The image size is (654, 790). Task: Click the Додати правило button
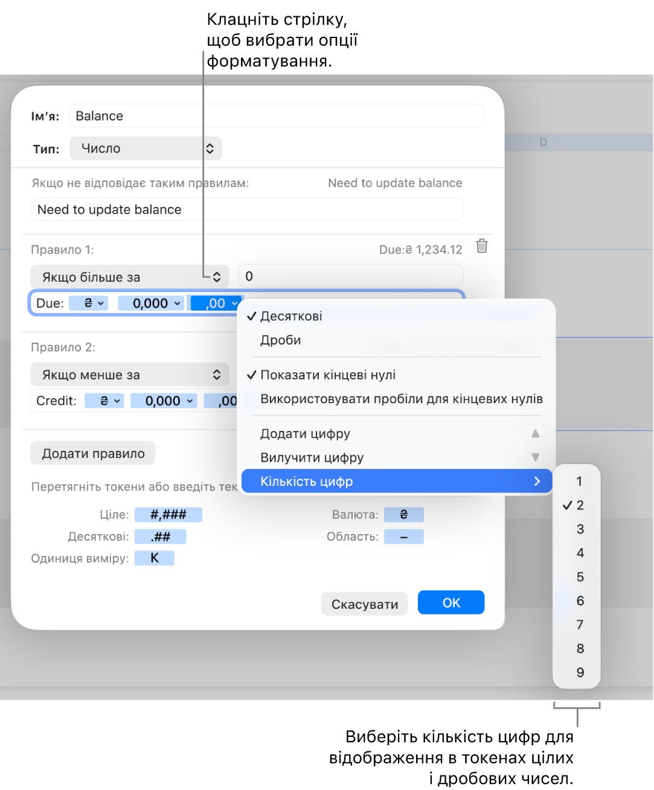(93, 453)
